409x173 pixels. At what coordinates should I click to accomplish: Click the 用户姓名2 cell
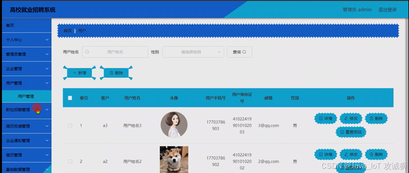(x=132, y=162)
